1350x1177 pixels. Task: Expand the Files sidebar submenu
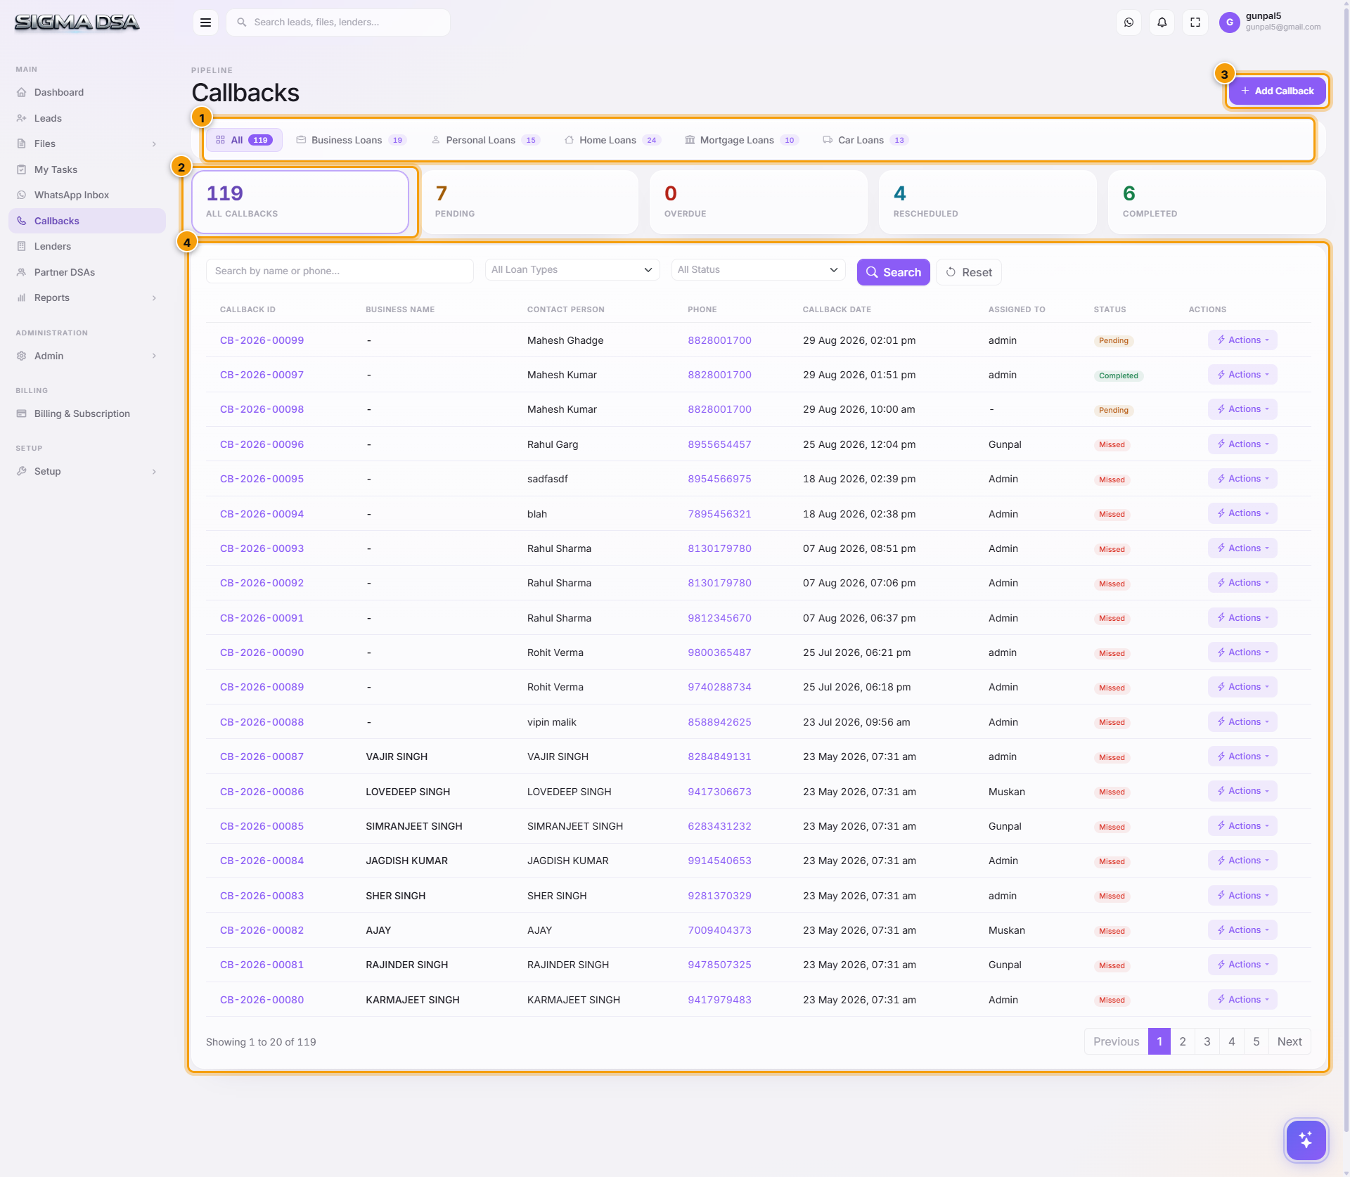87,143
